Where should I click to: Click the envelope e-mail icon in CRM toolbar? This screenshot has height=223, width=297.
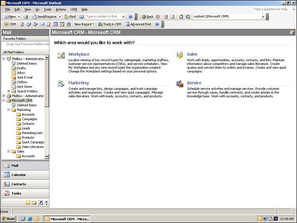pyautogui.click(x=42, y=24)
